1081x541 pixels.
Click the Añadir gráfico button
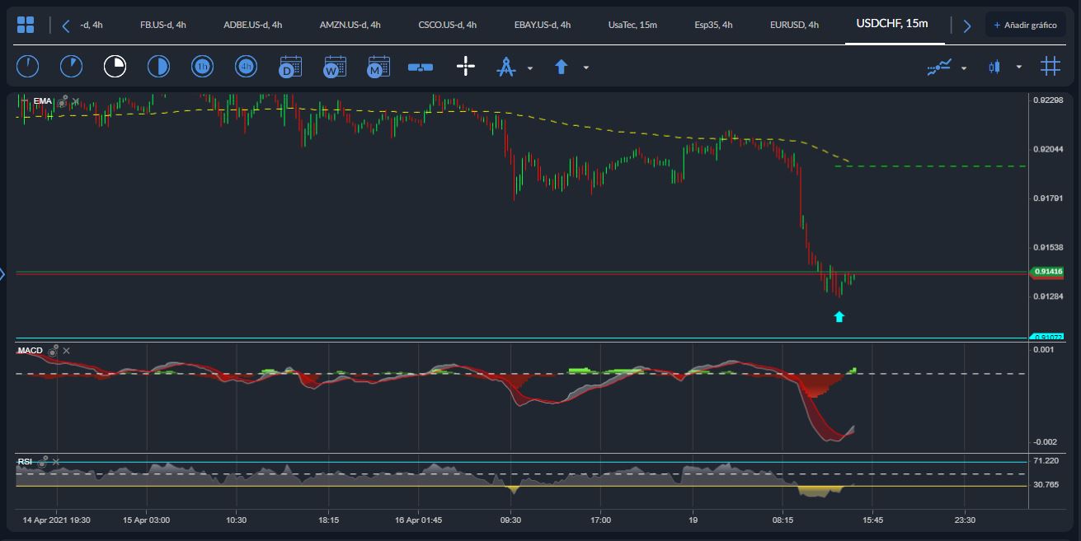click(1025, 25)
